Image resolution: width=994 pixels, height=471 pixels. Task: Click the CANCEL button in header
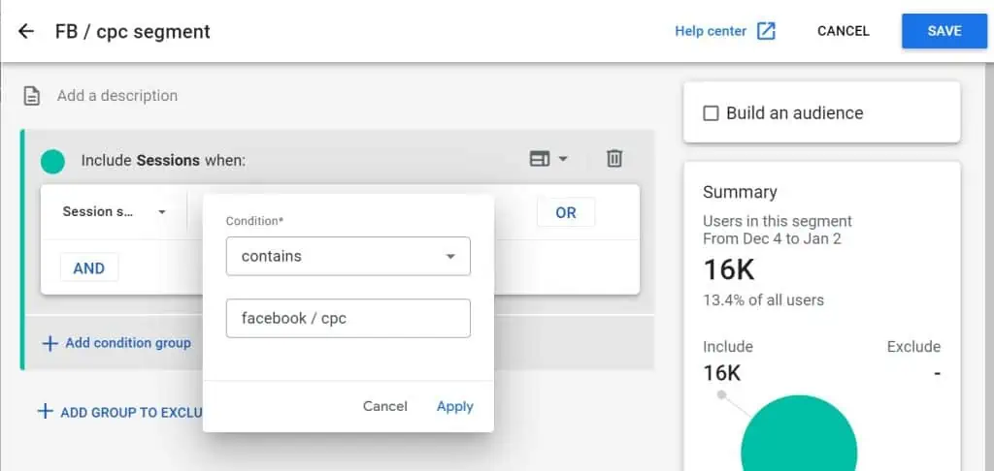point(844,31)
